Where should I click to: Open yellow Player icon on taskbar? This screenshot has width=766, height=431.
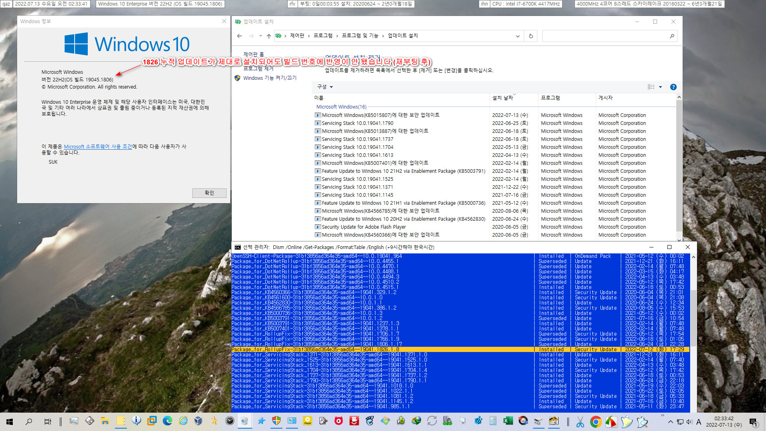tap(308, 421)
